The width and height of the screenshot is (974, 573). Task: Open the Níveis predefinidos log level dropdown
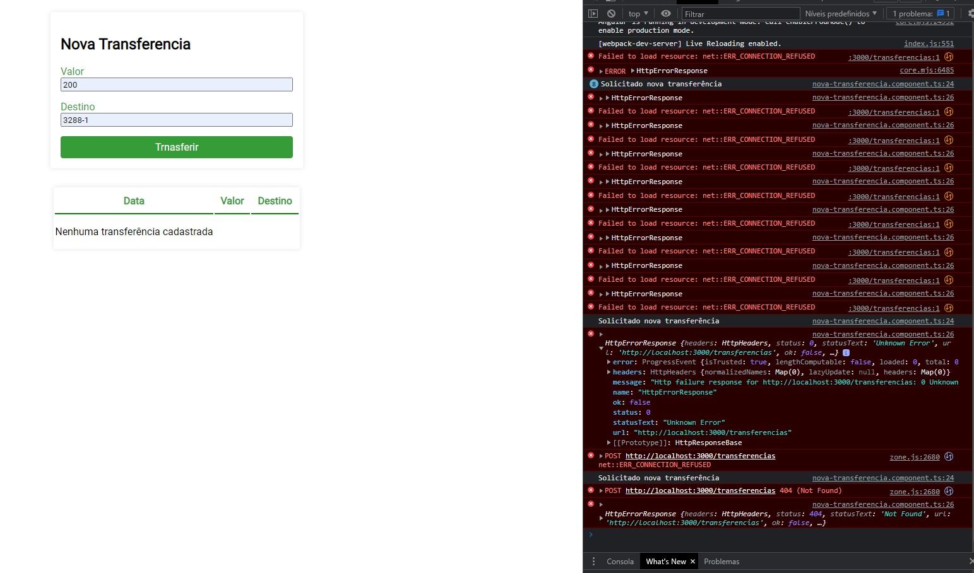(841, 13)
